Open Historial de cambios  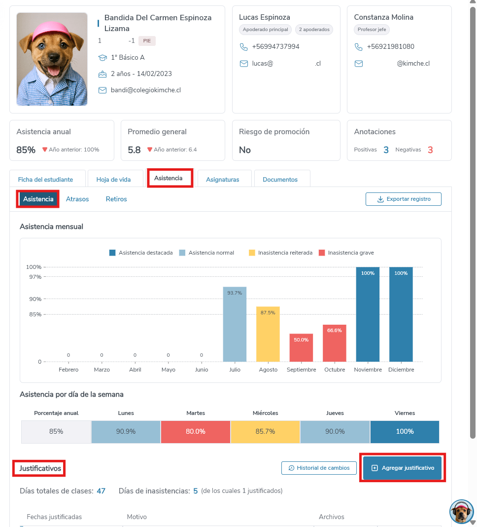[x=319, y=468]
